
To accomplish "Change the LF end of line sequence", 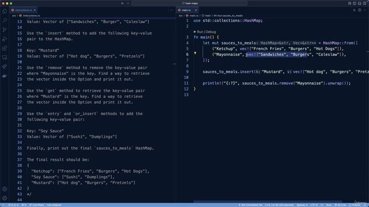I will click(x=322, y=205).
